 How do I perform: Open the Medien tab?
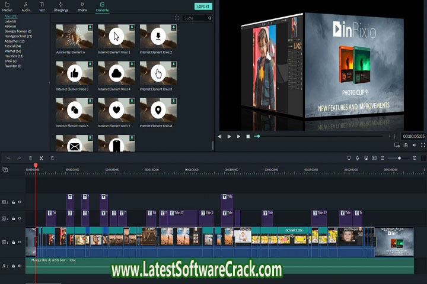(x=7, y=7)
